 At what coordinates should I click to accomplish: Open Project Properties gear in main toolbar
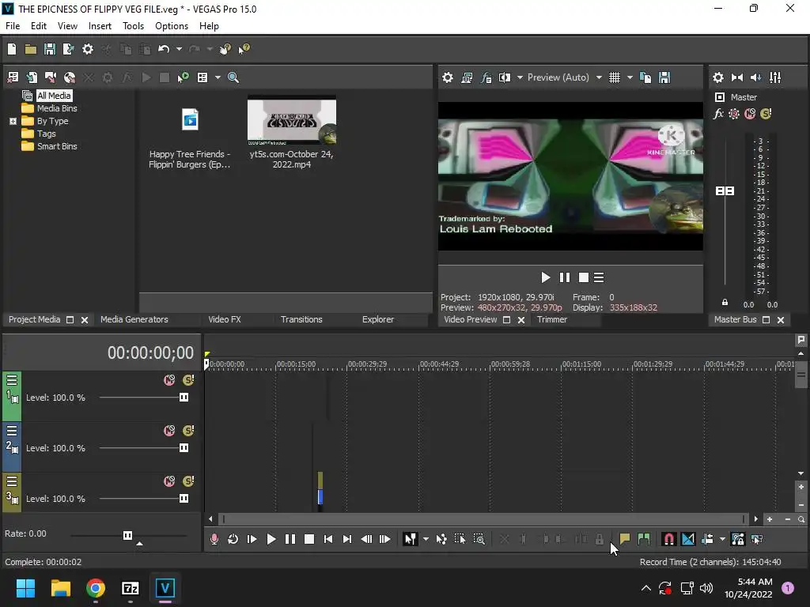(x=88, y=49)
